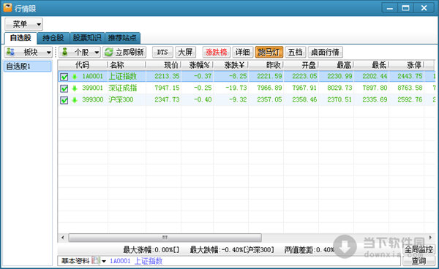The width and height of the screenshot is (439, 269).
Task: Click the 查询 query button
Action: click(x=419, y=261)
